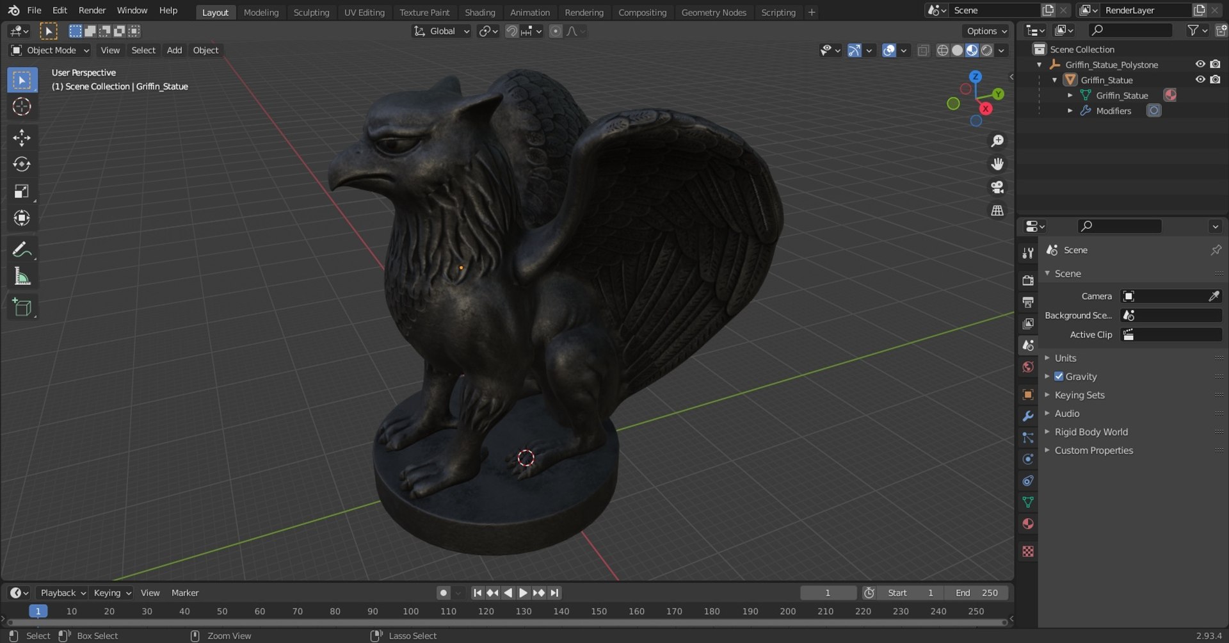Activate the Transform tool
Image resolution: width=1229 pixels, height=643 pixels.
(x=22, y=218)
